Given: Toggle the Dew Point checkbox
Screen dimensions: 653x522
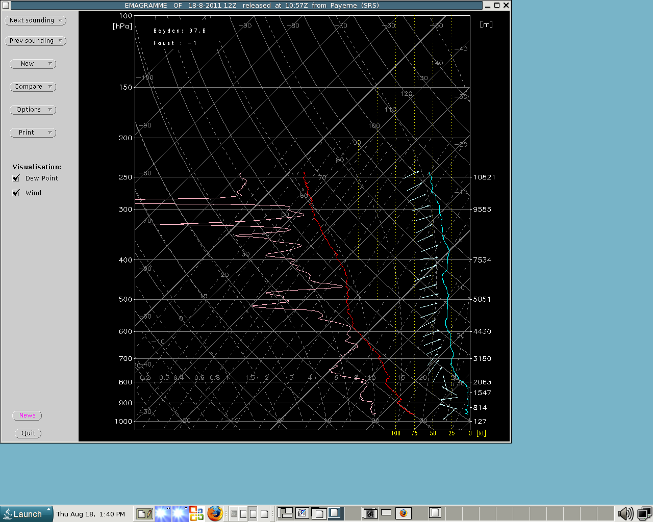Looking at the screenshot, I should click(16, 178).
